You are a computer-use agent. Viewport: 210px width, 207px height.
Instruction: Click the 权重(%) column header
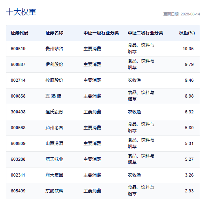pyautogui.click(x=187, y=33)
